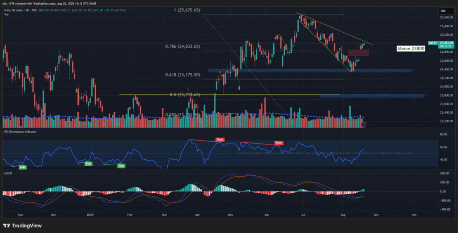458x233 pixels.
Task: Click the first red Bear divergence label near April
Action: click(220, 140)
